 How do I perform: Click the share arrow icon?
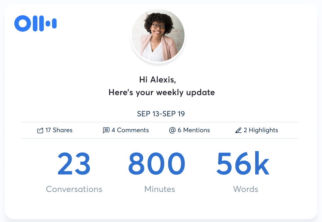[x=40, y=130]
